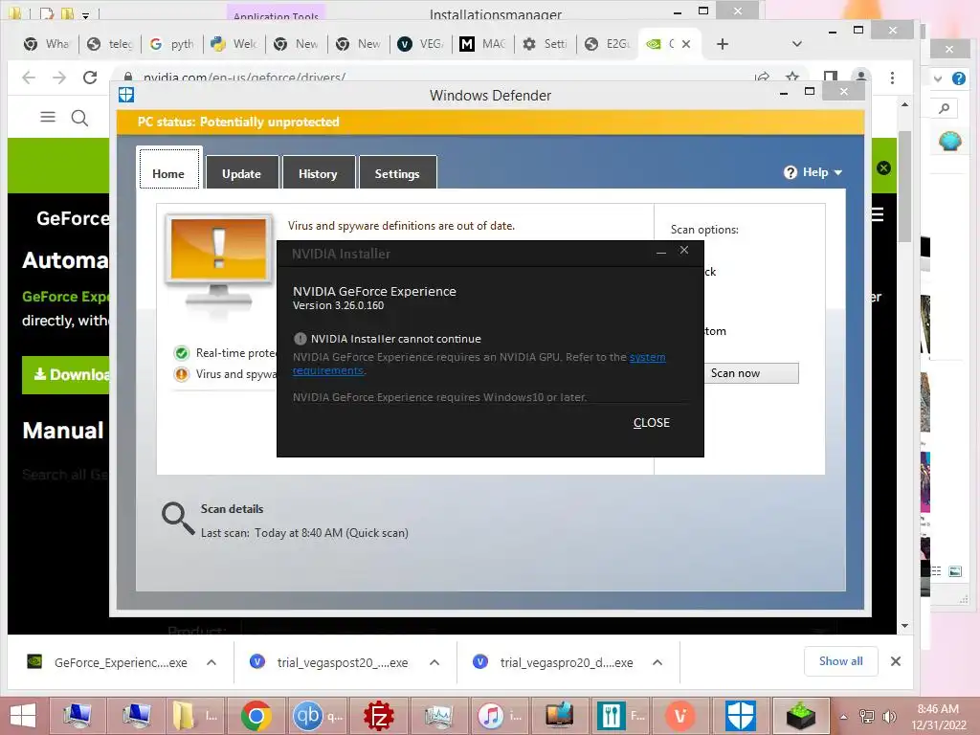Close the NVIDIA Installer with CLOSE button
Screen dimensions: 980x735
[651, 422]
